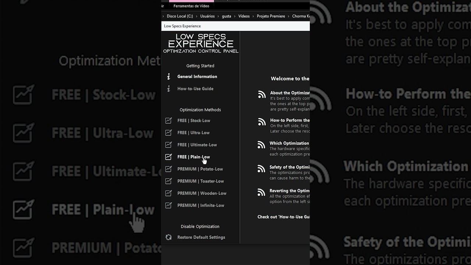
Task: Click the 'Low Specs Experience' window title
Action: (183, 26)
